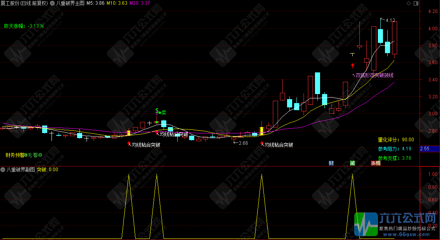
Task: Click the red up arrow above 双底形态突破颈线
Action: click(353, 66)
